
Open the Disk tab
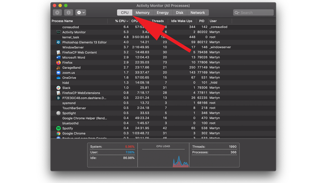tap(180, 13)
